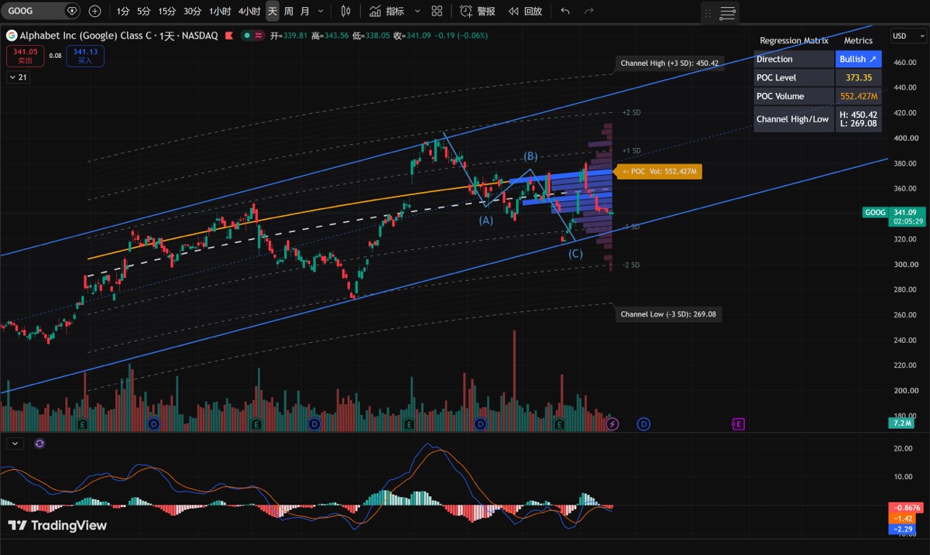930x555 pixels.
Task: Switch to the 30分 timeframe
Action: [x=192, y=11]
